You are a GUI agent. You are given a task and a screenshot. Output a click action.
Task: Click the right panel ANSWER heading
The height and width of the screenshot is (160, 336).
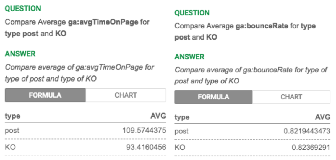189,57
